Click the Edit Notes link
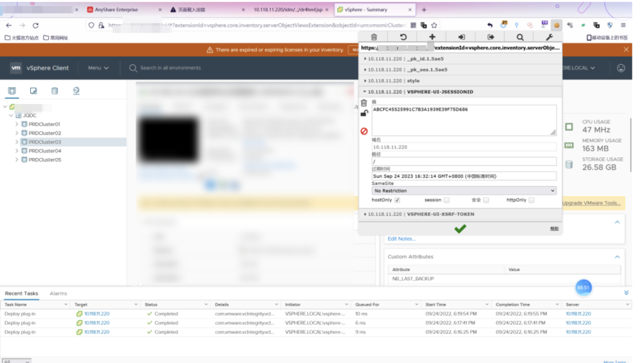642x363 pixels. pos(401,239)
